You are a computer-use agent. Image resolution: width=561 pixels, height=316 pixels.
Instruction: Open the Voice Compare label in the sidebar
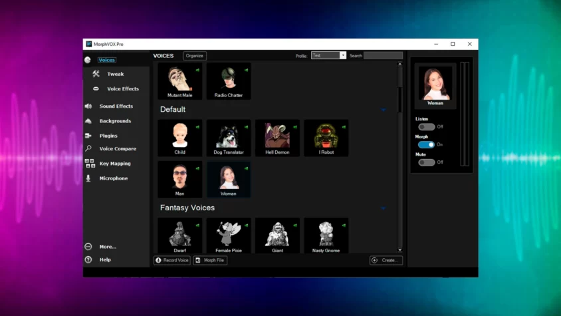point(118,148)
